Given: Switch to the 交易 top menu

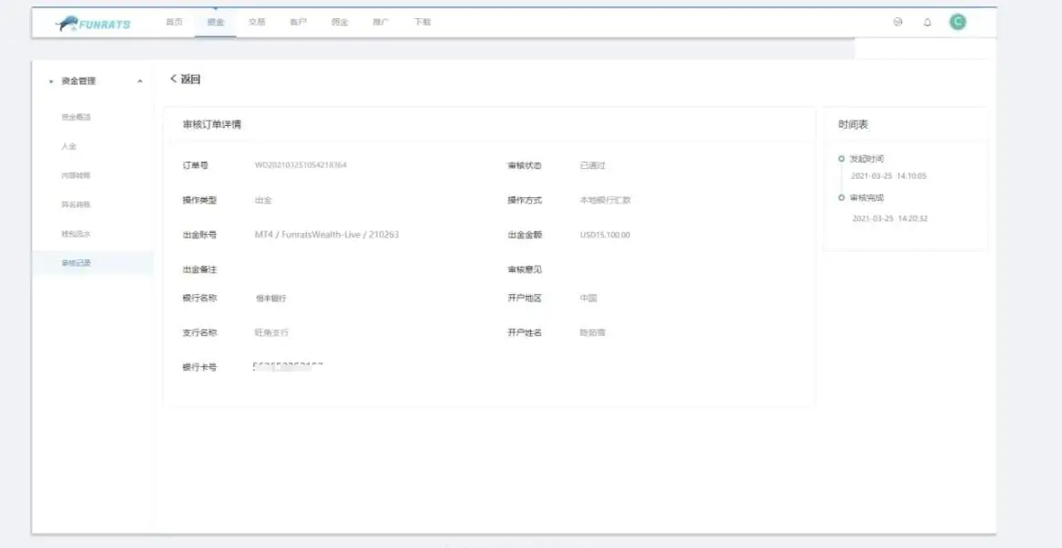Looking at the screenshot, I should tap(257, 22).
